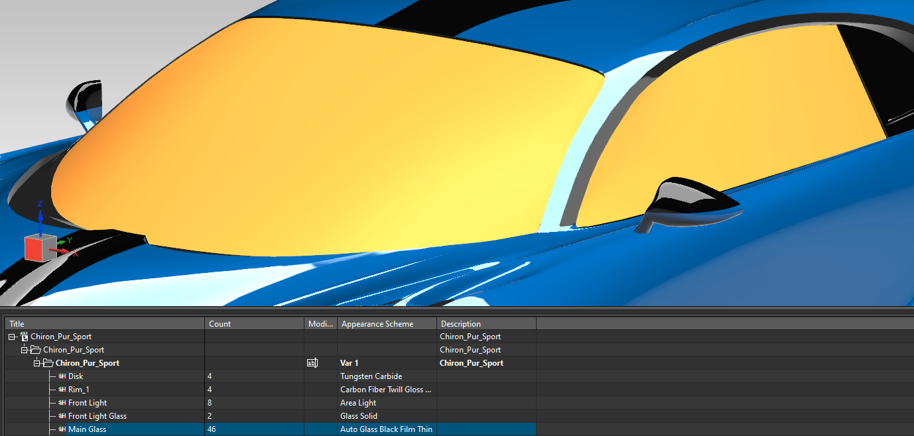Click the Carbon Fiber Twill Gloss appearance cell
914x436 pixels.
[387, 390]
